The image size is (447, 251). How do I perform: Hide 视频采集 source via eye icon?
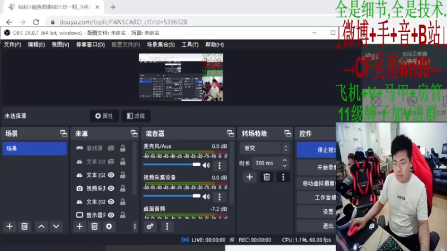click(111, 189)
